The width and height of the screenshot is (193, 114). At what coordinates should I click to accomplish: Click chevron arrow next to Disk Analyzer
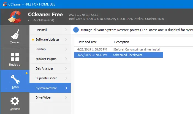66,68
